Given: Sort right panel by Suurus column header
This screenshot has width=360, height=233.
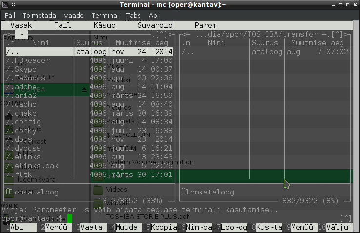Looking at the screenshot, I should (265, 43).
